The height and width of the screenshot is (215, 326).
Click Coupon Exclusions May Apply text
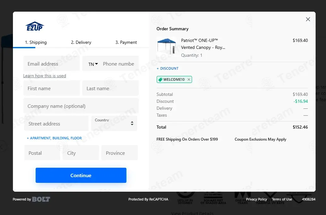[x=260, y=139]
